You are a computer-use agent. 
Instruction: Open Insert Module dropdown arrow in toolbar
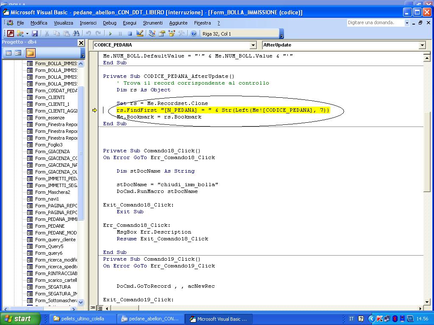27,34
